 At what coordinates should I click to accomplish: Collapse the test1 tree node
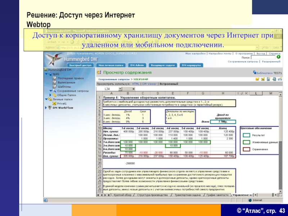pos(46,74)
